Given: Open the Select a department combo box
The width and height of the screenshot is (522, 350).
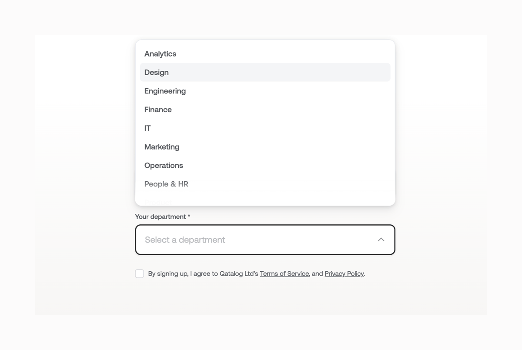Looking at the screenshot, I should click(x=265, y=240).
